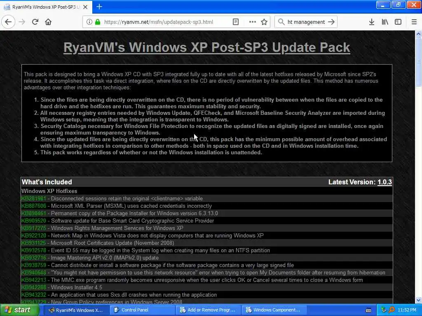
Task: Open a new tab with plus button
Action: coord(99,7)
